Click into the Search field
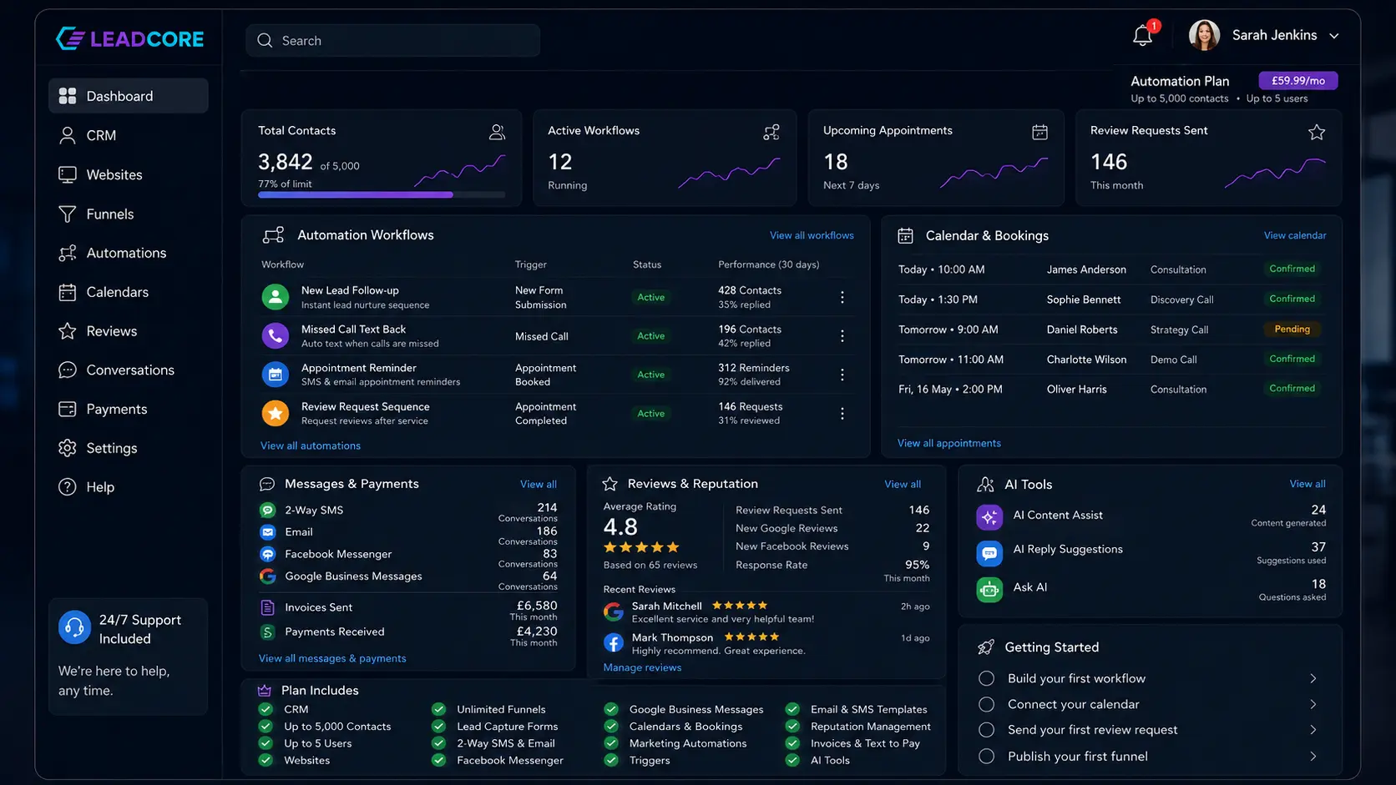The image size is (1396, 785). 392,40
